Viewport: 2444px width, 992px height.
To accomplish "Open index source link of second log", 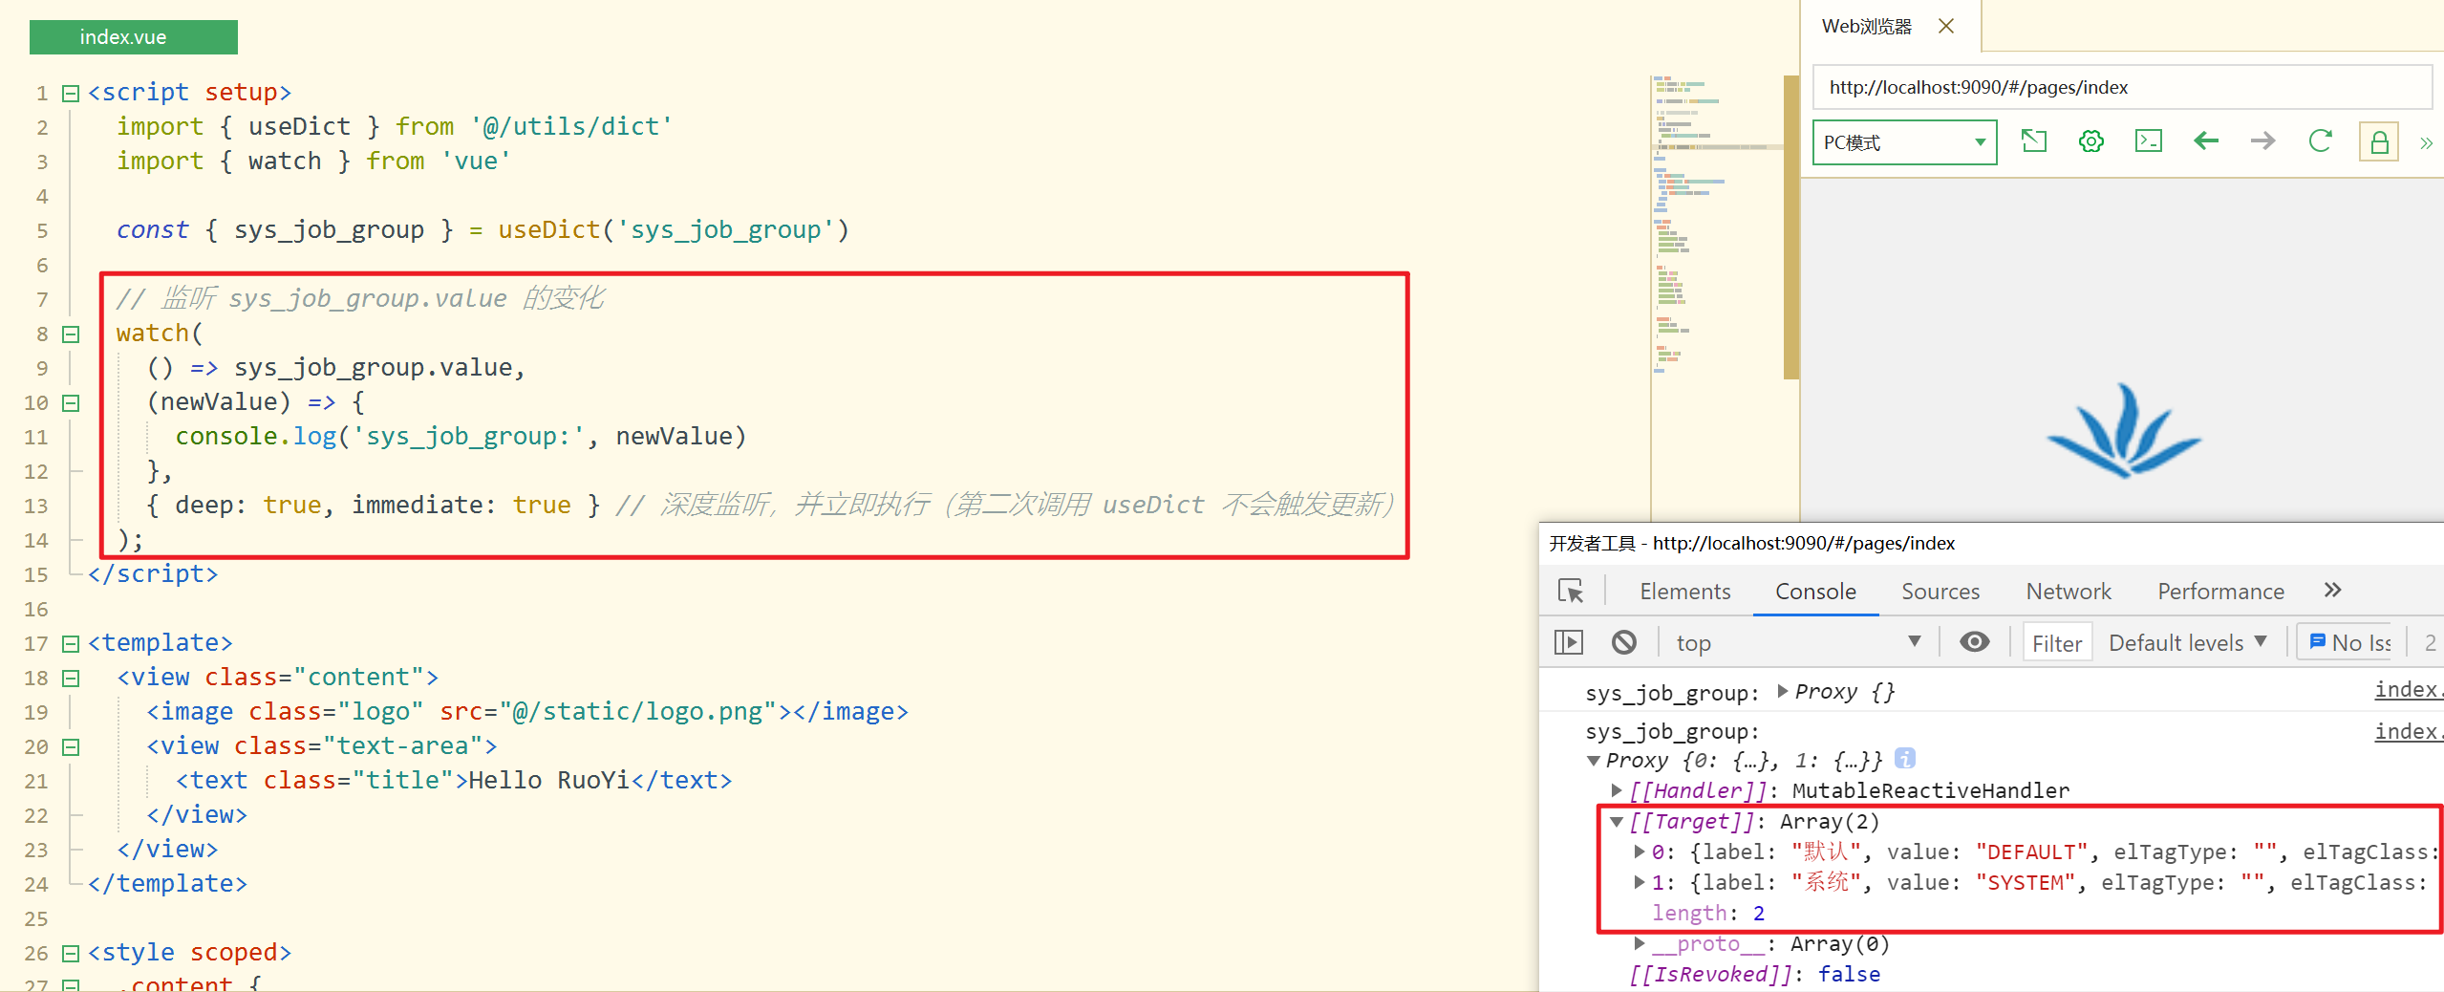I will coord(2409,731).
